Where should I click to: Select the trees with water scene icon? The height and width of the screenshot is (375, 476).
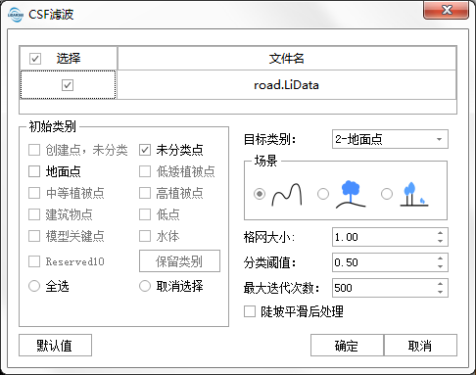(x=414, y=195)
